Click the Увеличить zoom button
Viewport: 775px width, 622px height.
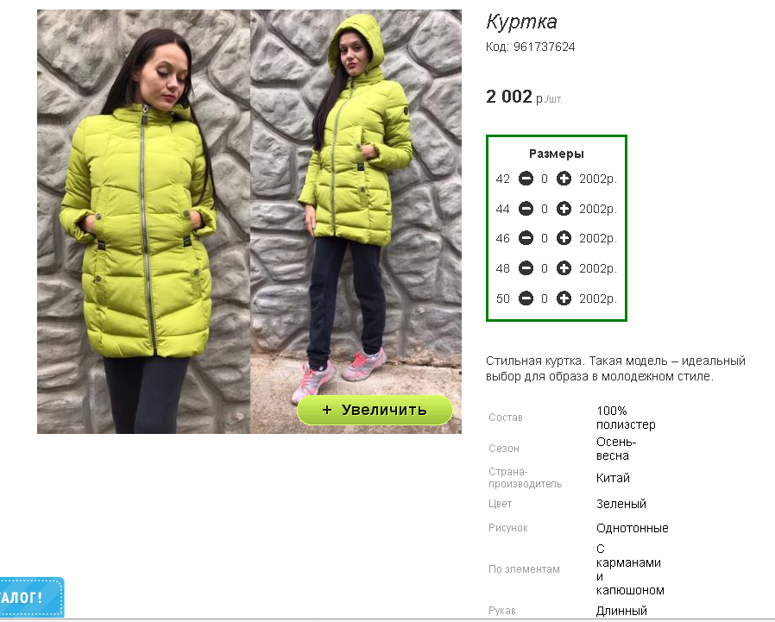375,410
